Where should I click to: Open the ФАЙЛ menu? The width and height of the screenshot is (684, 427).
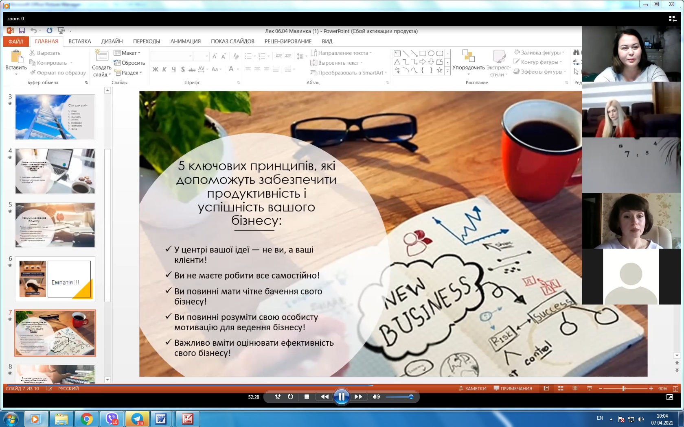[16, 41]
